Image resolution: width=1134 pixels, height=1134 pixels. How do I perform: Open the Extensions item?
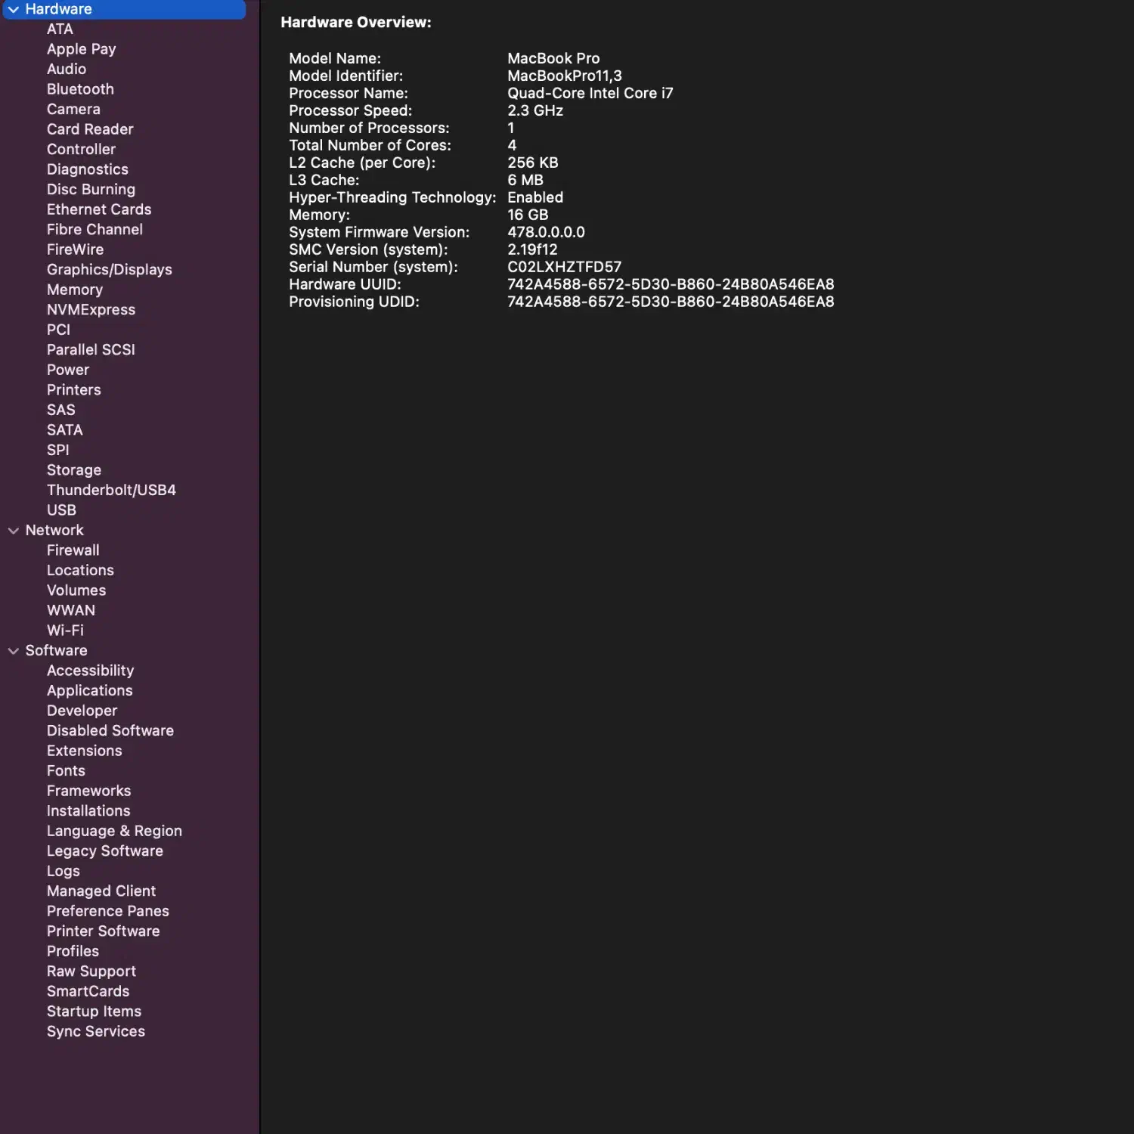pos(84,751)
